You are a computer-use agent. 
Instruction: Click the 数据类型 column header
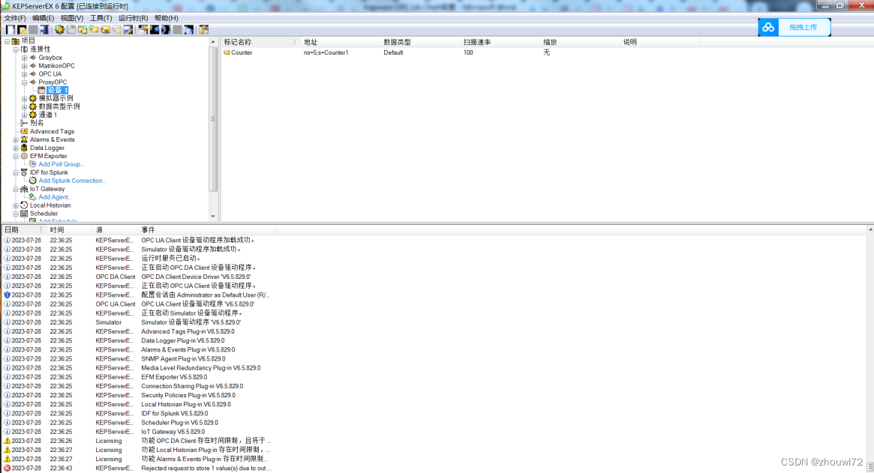395,42
